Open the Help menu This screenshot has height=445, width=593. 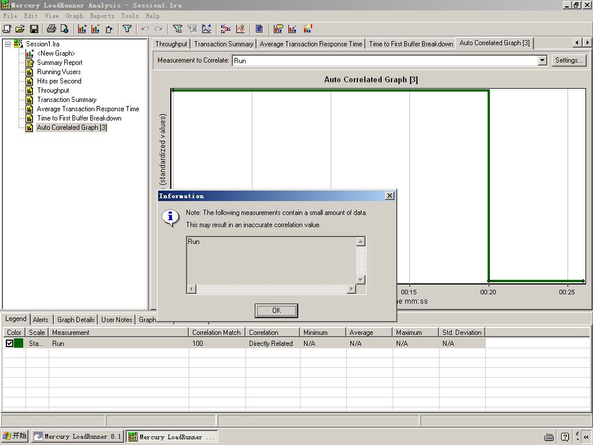coord(152,16)
